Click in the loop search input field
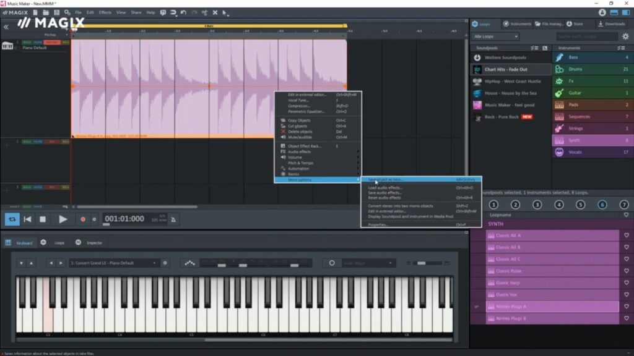The image size is (634, 356). (x=587, y=36)
